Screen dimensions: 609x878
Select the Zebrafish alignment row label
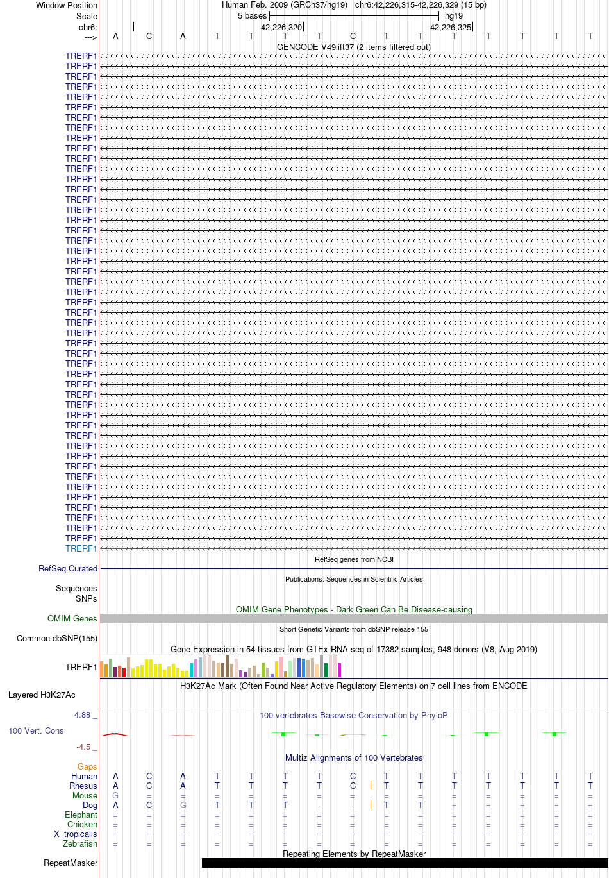80,843
